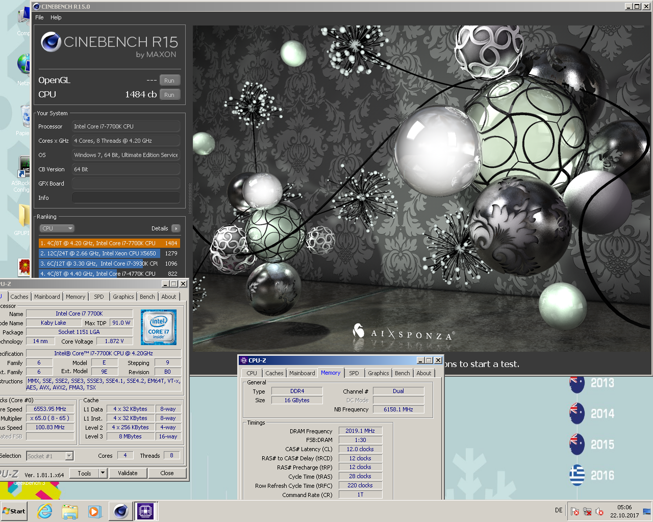Open the Windows Start button
This screenshot has height=522, width=653.
[x=14, y=511]
